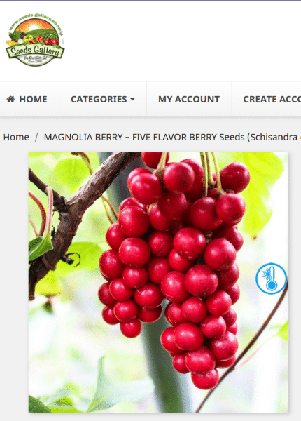The width and height of the screenshot is (301, 421).
Task: Click the Seeds Gallery logo
Action: tap(35, 39)
